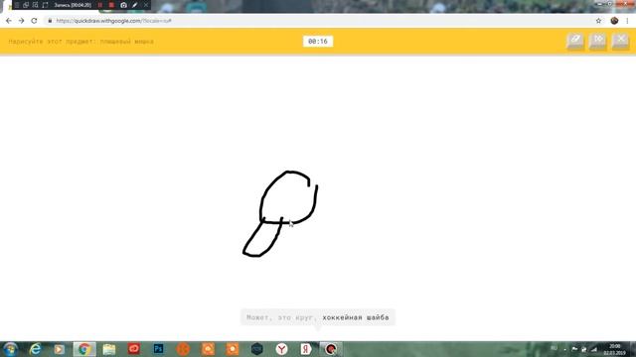Open the Chrome profile avatar menu

tap(614, 21)
